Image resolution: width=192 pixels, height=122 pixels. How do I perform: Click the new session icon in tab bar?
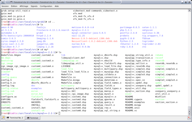[3, 118]
